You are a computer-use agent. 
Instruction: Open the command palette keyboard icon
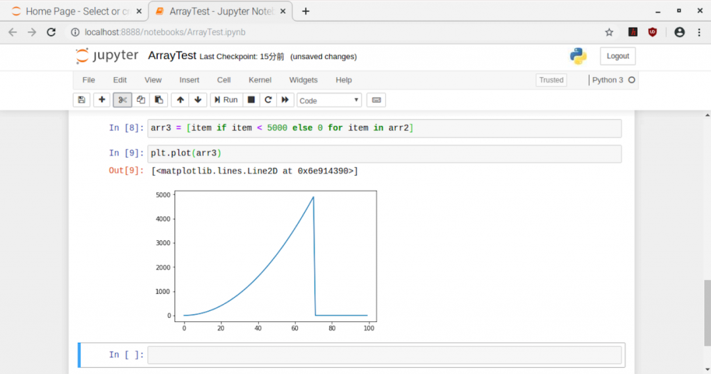coord(376,100)
